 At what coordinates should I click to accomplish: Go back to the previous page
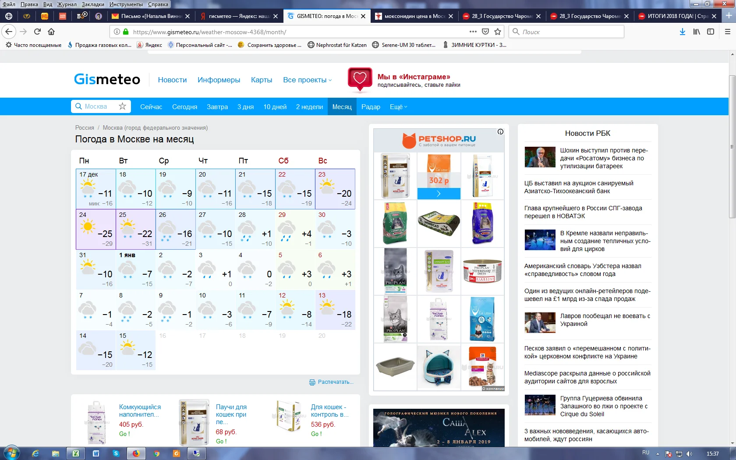(x=9, y=32)
